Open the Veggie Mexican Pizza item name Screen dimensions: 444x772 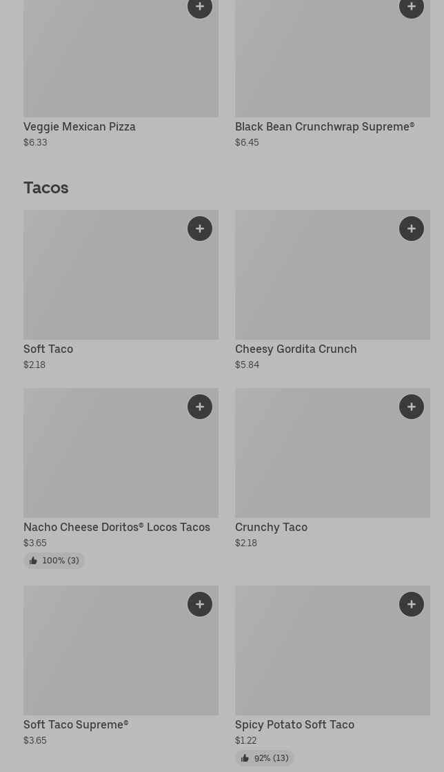(x=79, y=126)
